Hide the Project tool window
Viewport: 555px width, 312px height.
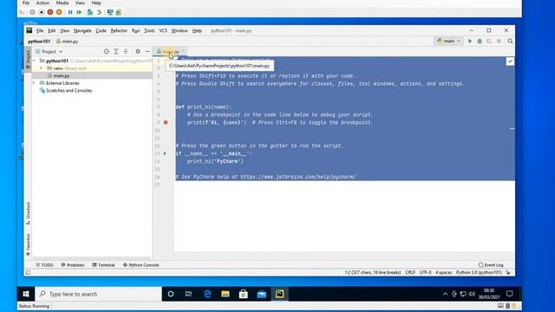[x=147, y=52]
